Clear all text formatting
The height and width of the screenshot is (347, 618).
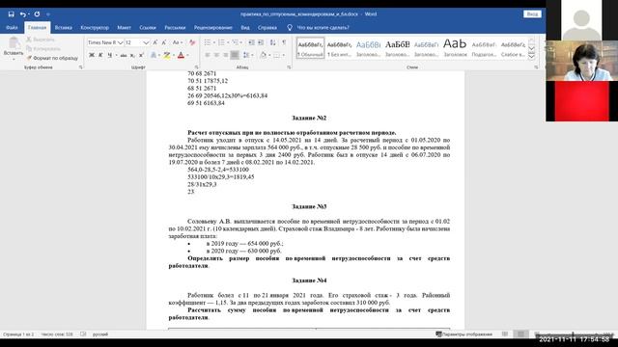(x=192, y=42)
